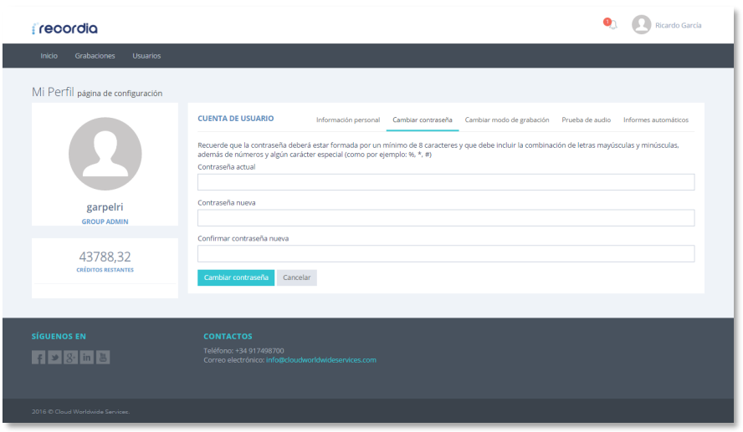The height and width of the screenshot is (432, 743).
Task: Open the Facebook social icon
Action: [x=38, y=358]
